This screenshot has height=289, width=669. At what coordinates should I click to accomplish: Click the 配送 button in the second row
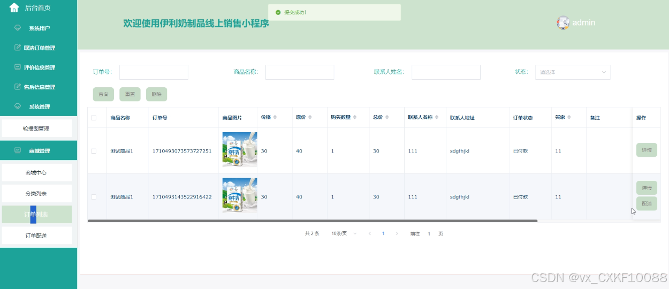pyautogui.click(x=647, y=203)
